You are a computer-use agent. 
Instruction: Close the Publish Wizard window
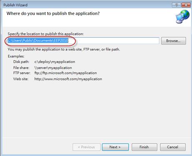tap(186, 5)
